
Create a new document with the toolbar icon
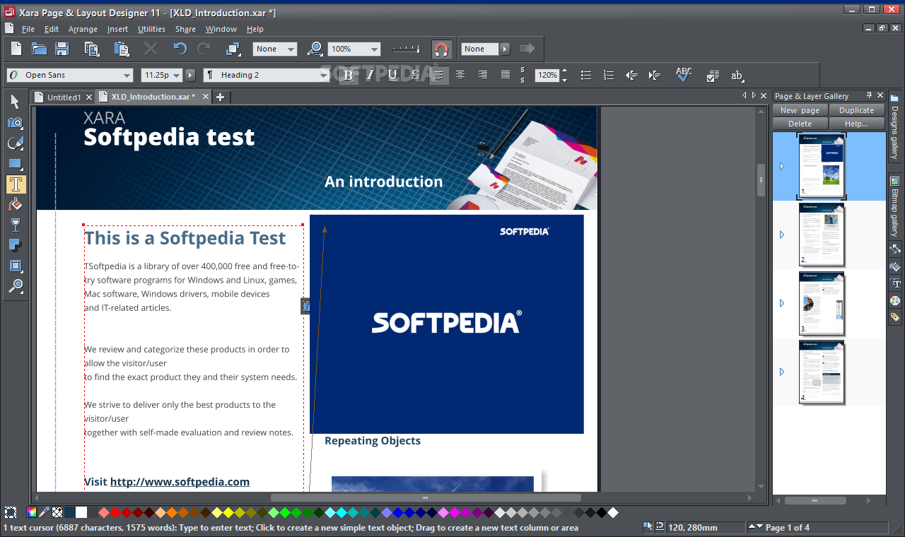coord(16,49)
